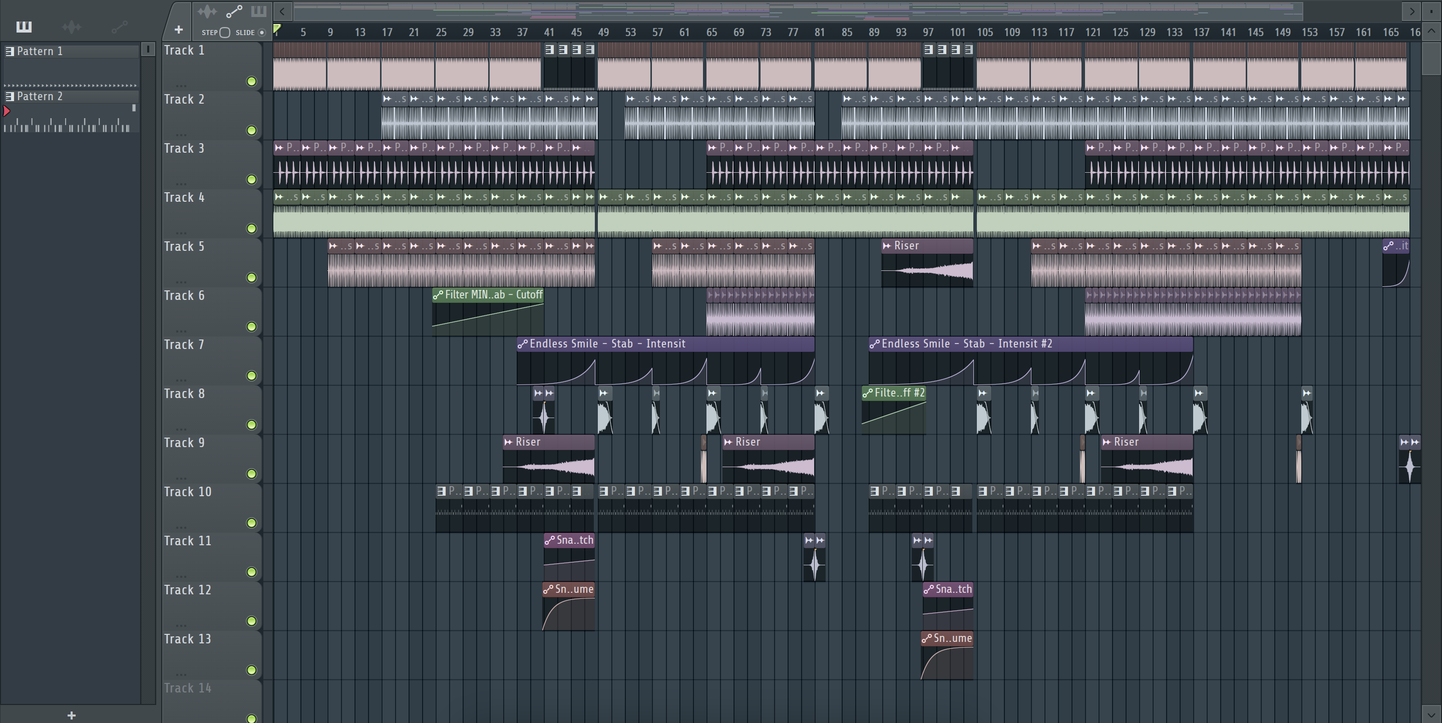Click the Sn..ume automation clip icon on Track 12

click(x=548, y=589)
